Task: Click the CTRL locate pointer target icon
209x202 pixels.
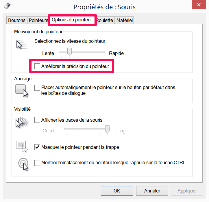Action: pyautogui.click(x=23, y=164)
